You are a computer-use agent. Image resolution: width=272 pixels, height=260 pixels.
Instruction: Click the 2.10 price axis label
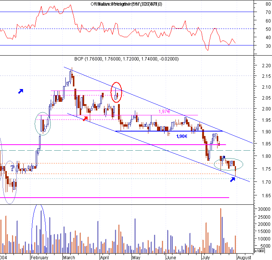[x=266, y=87]
